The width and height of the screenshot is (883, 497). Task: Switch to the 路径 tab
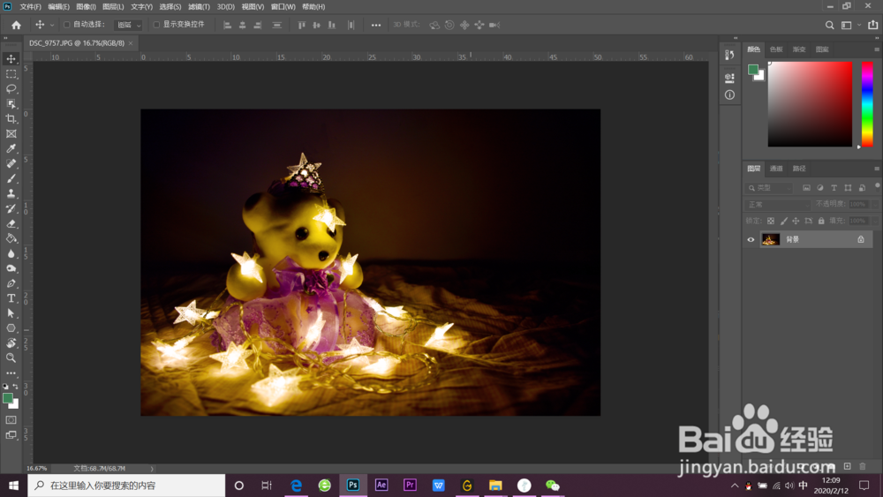(x=799, y=169)
